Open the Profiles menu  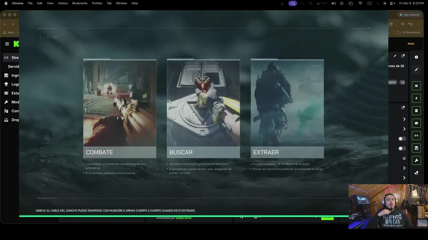[97, 3]
